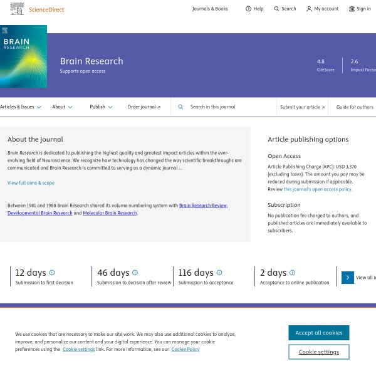The width and height of the screenshot is (376, 376).
Task: Click the Search magnifier icon in header
Action: pos(277,9)
